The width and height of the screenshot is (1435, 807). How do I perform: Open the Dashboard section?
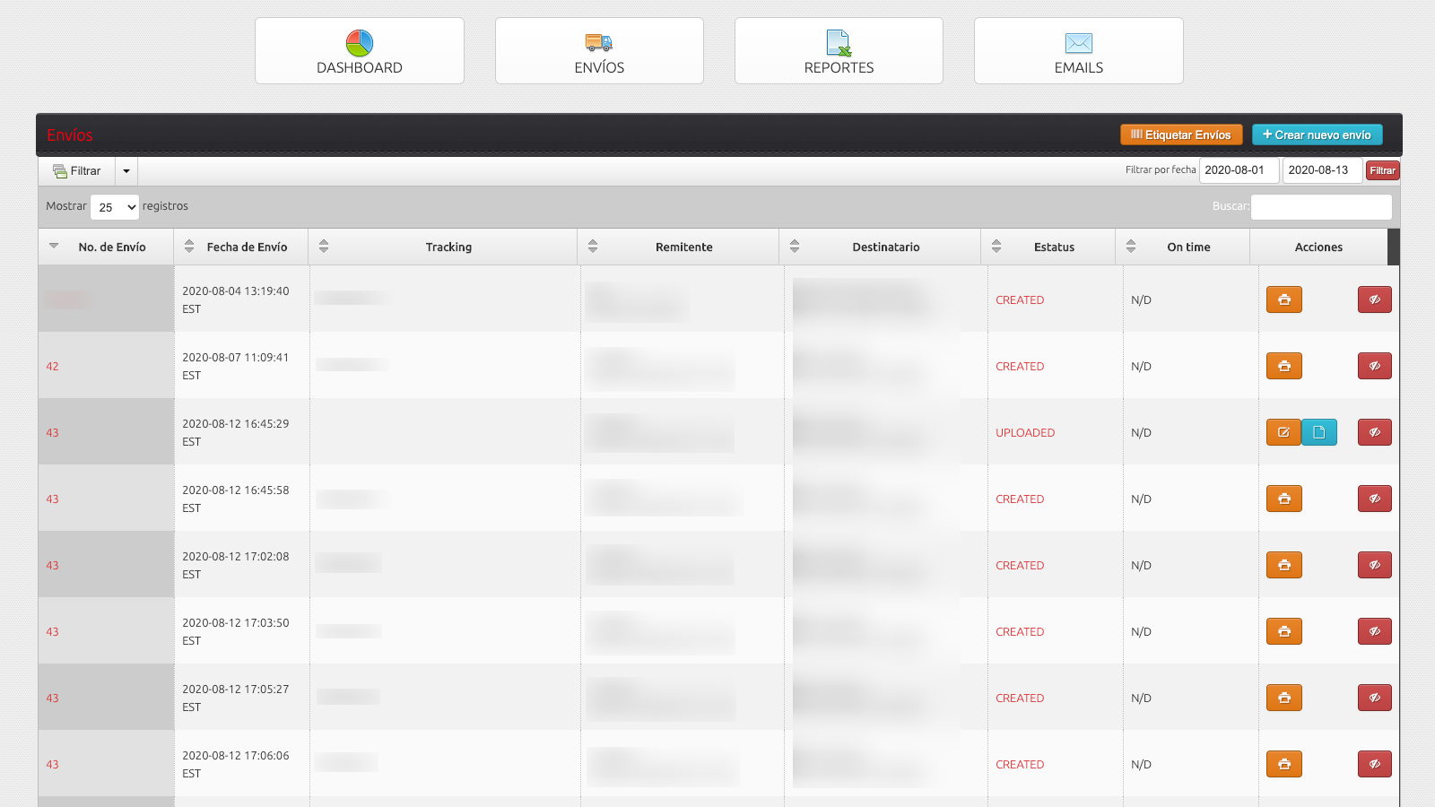click(360, 51)
